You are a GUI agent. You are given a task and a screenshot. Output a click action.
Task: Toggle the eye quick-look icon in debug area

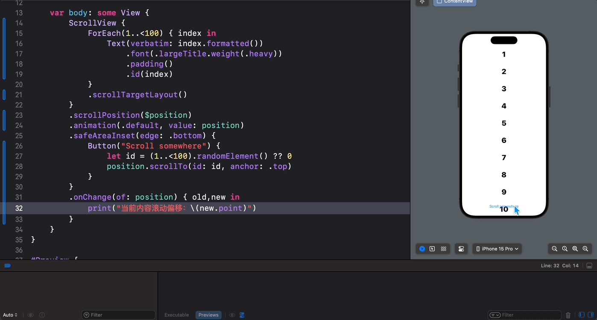232,315
